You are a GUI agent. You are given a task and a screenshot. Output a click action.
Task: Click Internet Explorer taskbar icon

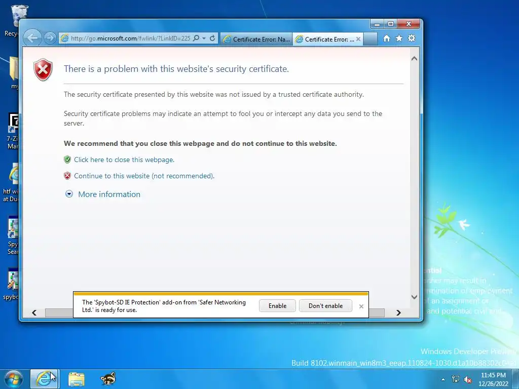44,379
